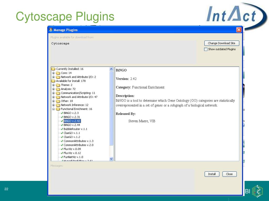Expand the Network and Attribute I/O: 47 node
269x201 pixels.
point(54,97)
